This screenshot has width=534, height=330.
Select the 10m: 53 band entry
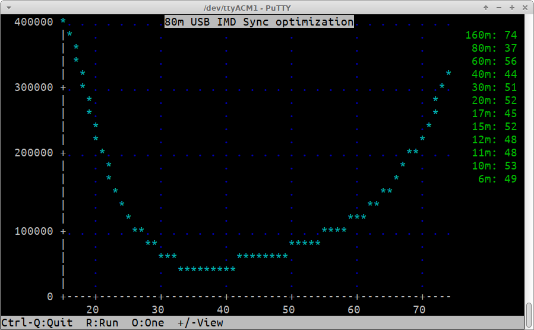point(494,166)
